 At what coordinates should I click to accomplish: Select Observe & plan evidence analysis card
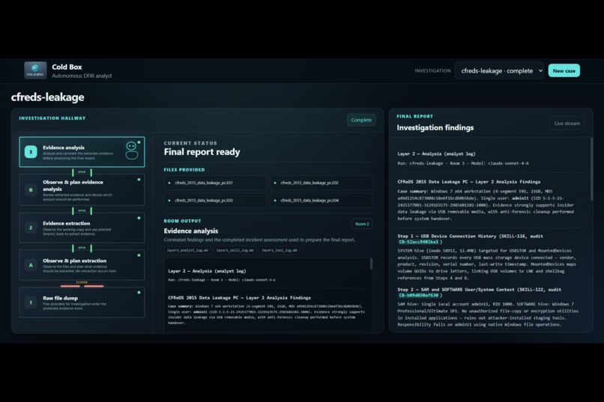tap(82, 189)
